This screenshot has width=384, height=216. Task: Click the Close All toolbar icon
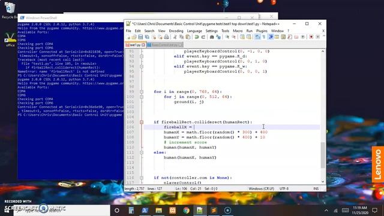click(160, 37)
